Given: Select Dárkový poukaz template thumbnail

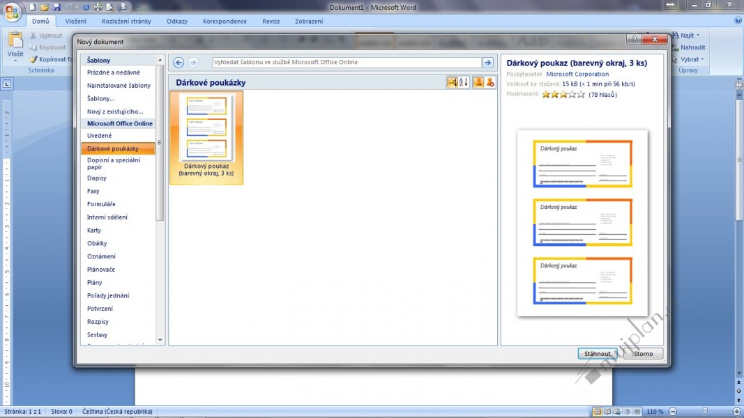Looking at the screenshot, I should [206, 137].
